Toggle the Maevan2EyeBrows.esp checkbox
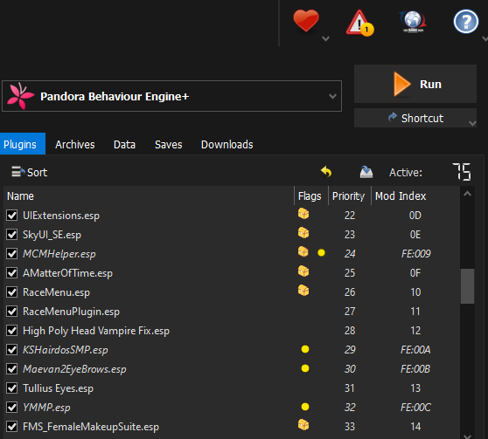 click(12, 369)
